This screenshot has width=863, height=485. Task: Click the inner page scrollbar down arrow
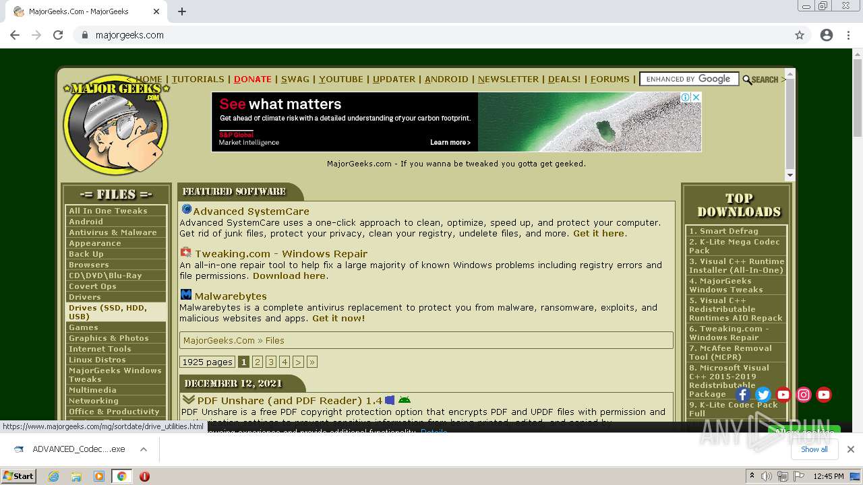(x=790, y=175)
